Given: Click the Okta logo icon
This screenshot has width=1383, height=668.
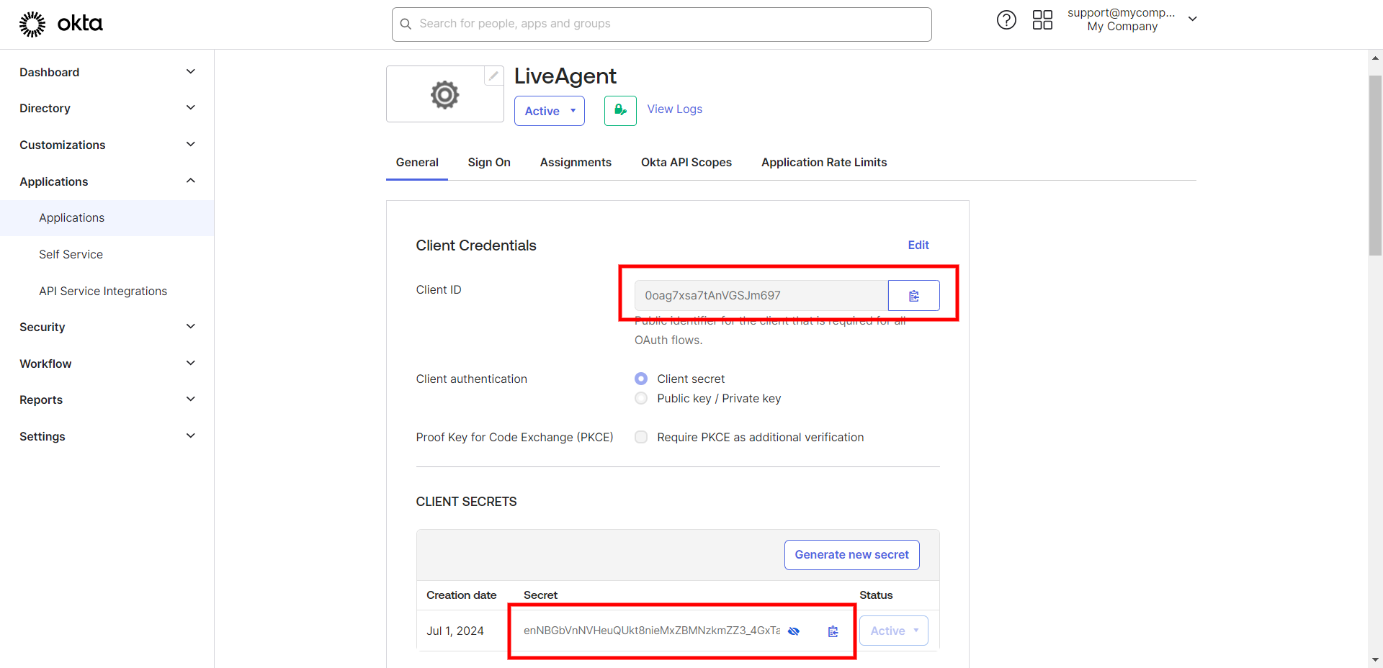Looking at the screenshot, I should point(32,24).
